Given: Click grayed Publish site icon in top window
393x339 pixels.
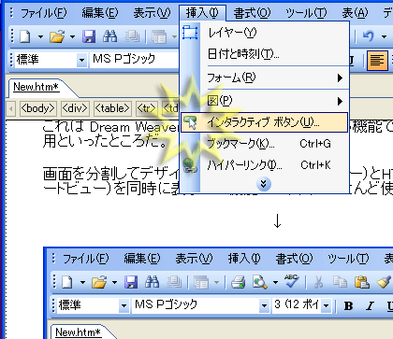Looking at the screenshot, I should click(132, 36).
